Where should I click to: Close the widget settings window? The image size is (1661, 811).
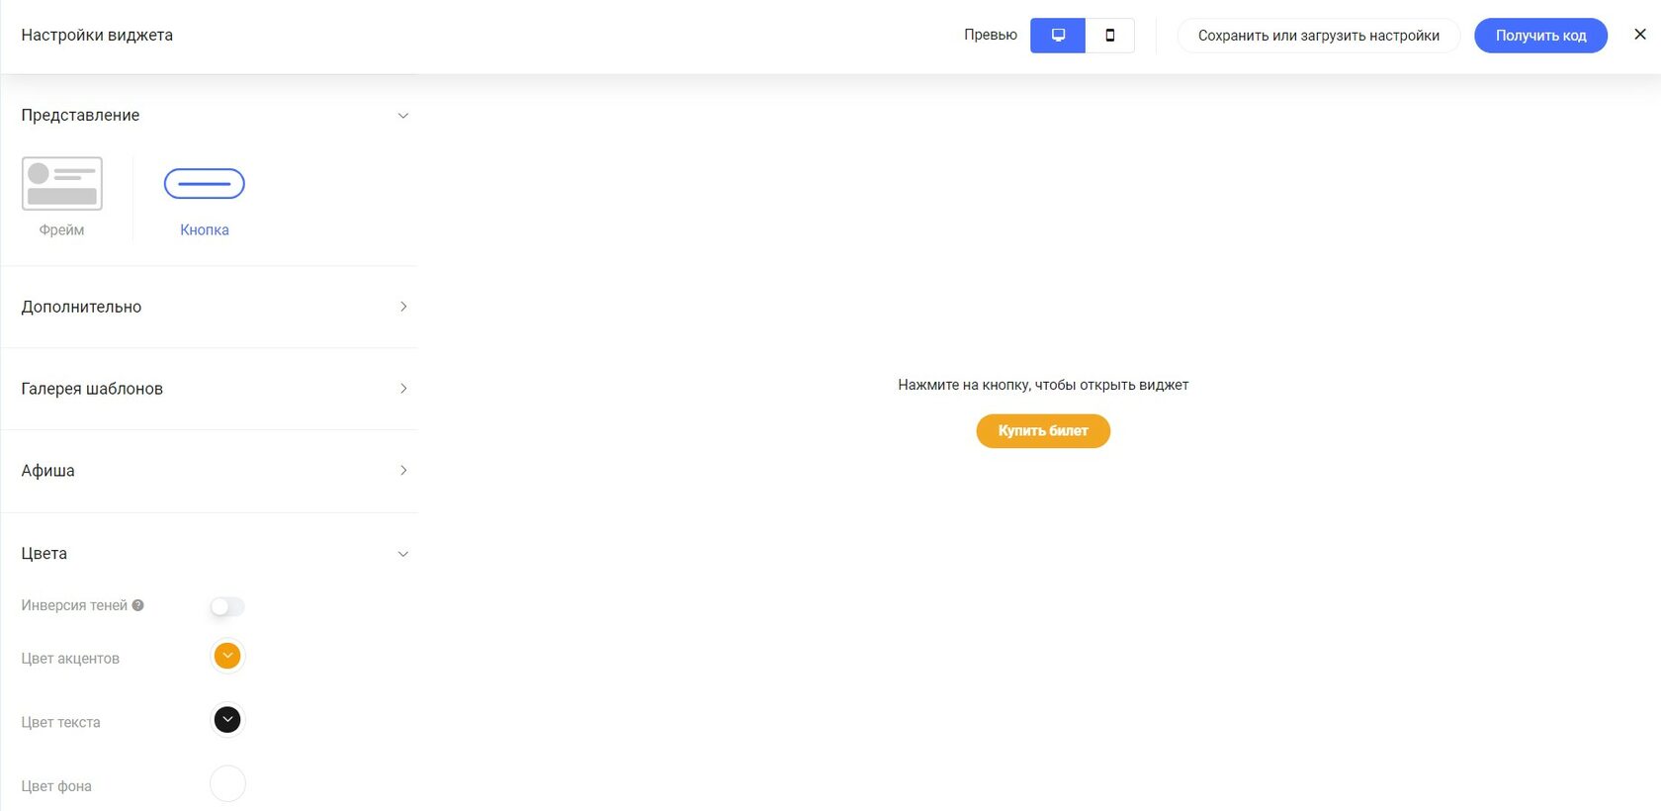pyautogui.click(x=1640, y=35)
